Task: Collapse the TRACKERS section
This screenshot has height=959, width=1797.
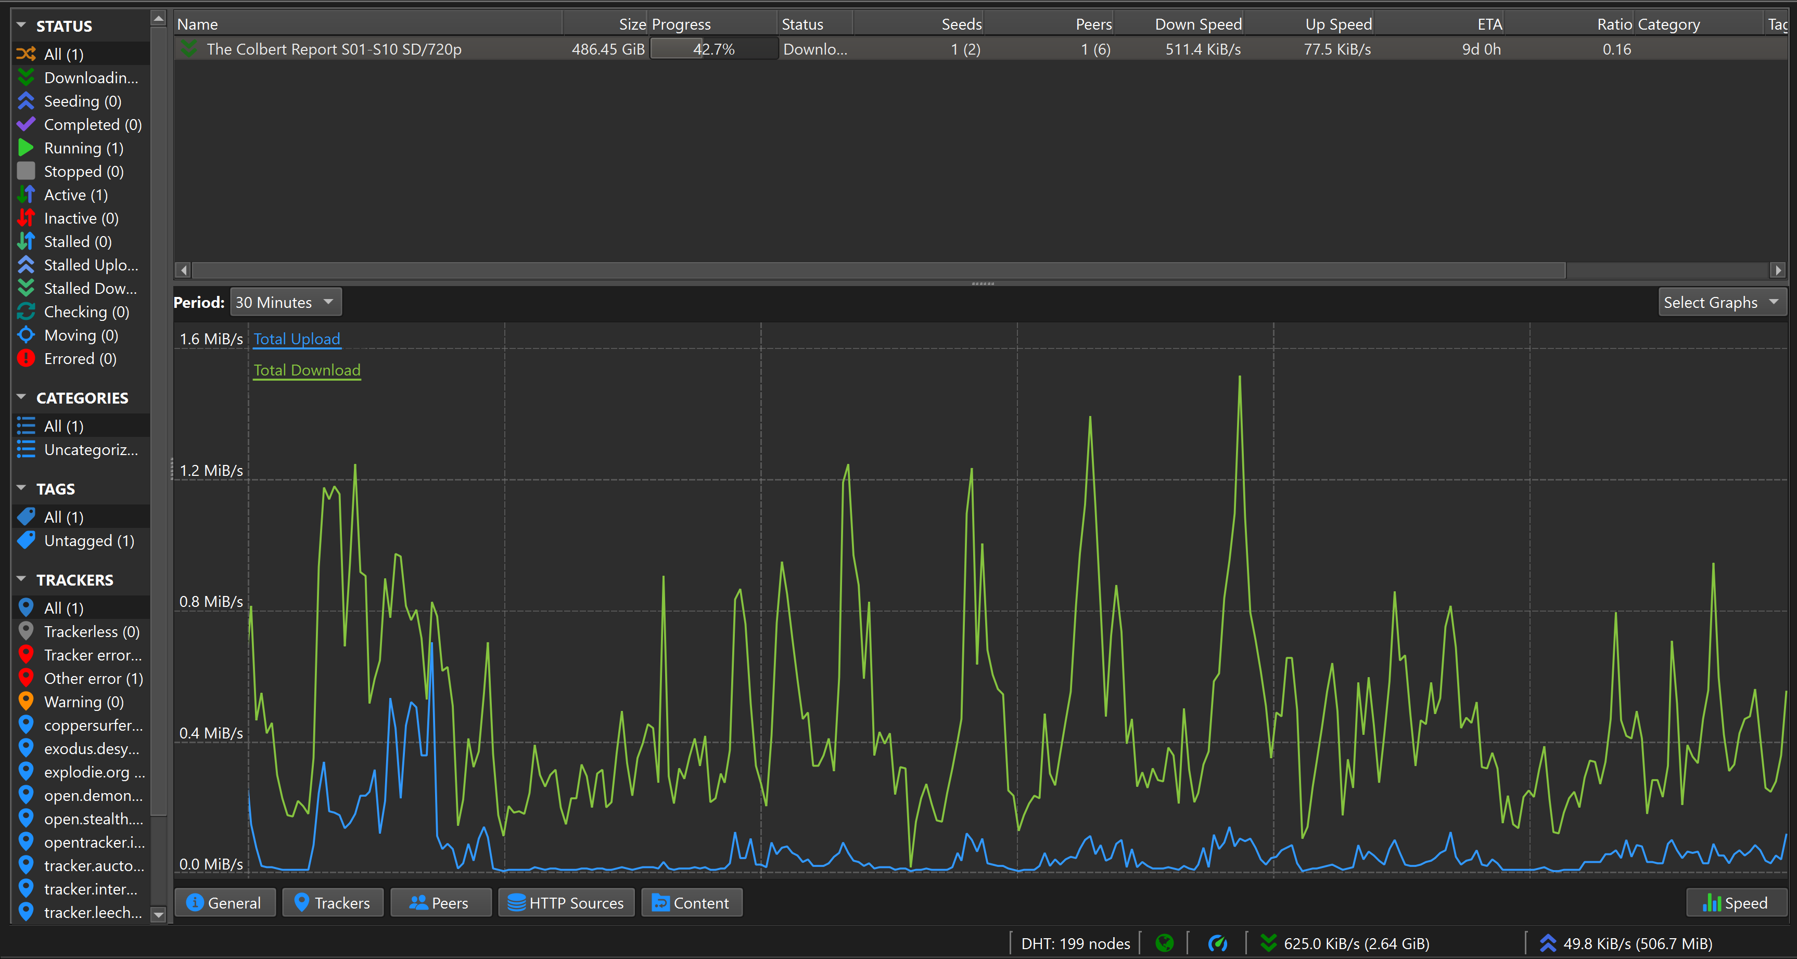Action: coord(22,579)
